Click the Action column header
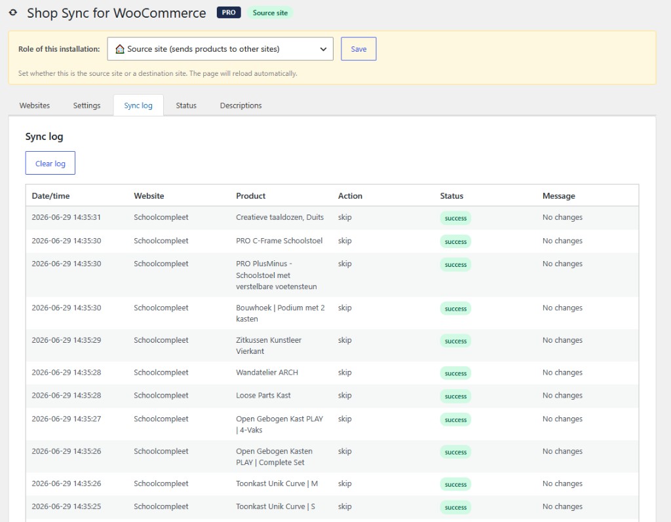The image size is (671, 522). pos(350,196)
